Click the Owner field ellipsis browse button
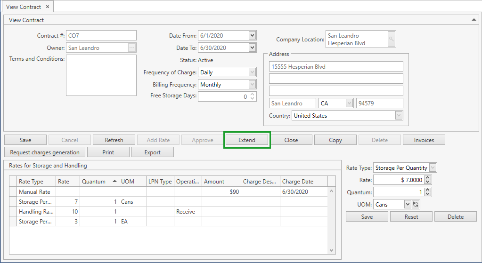This screenshot has height=263, width=482. pyautogui.click(x=132, y=48)
